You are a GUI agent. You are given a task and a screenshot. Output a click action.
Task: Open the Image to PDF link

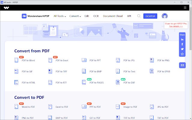point(130,107)
